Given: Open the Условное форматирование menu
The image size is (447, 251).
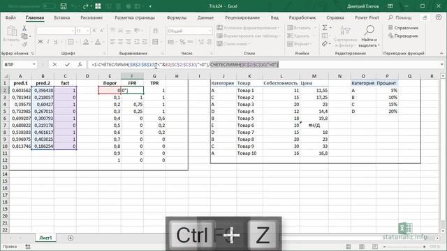Looking at the screenshot, I should pos(248,28).
